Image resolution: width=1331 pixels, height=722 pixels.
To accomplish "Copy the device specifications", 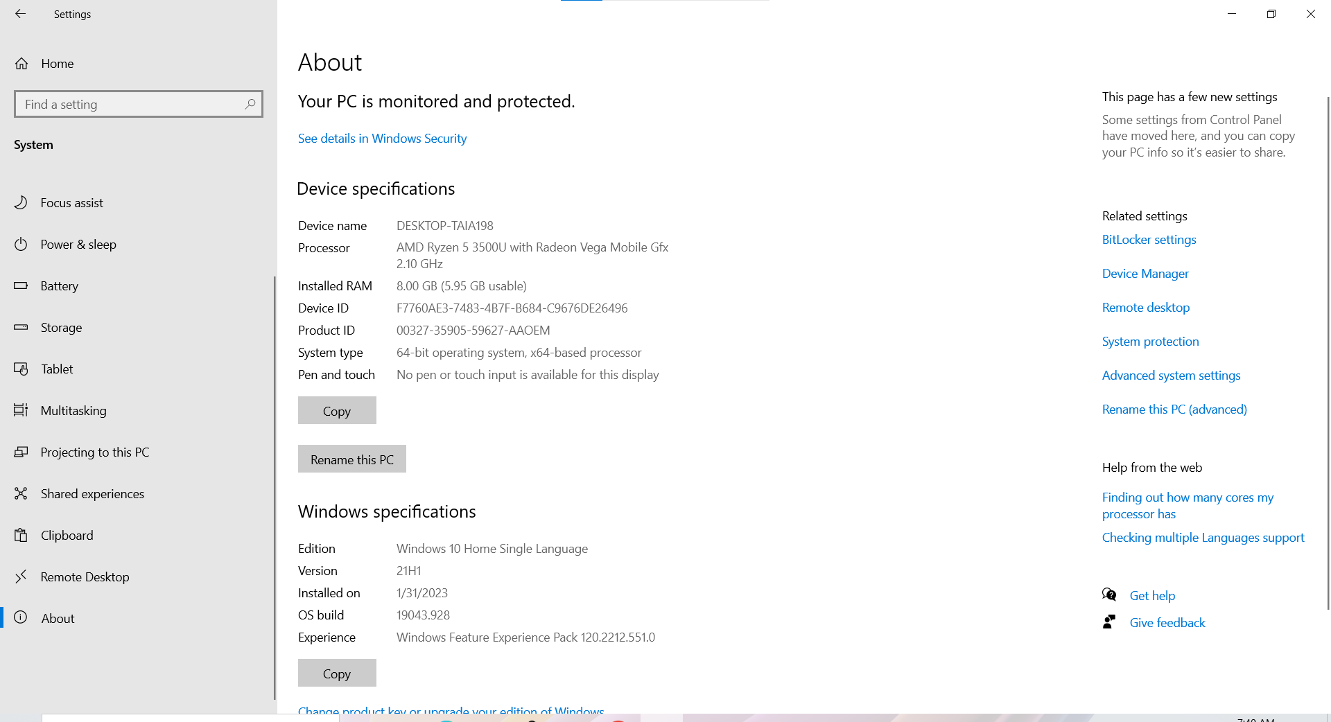I will click(337, 411).
